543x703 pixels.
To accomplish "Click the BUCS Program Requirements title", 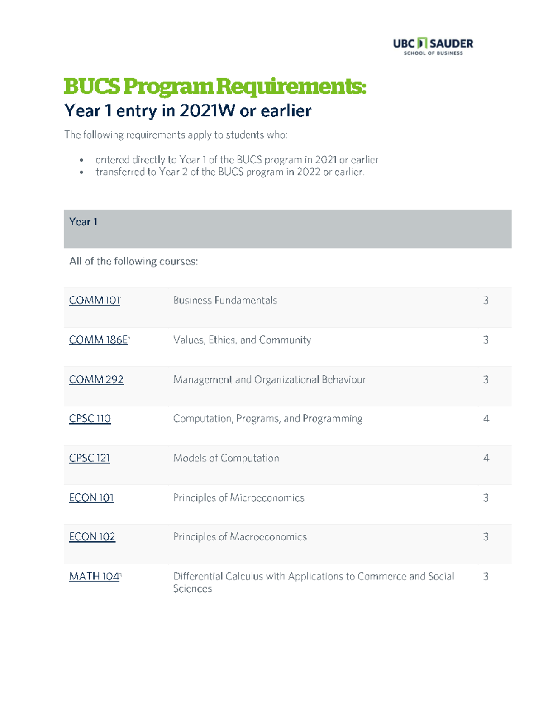I will (x=214, y=86).
